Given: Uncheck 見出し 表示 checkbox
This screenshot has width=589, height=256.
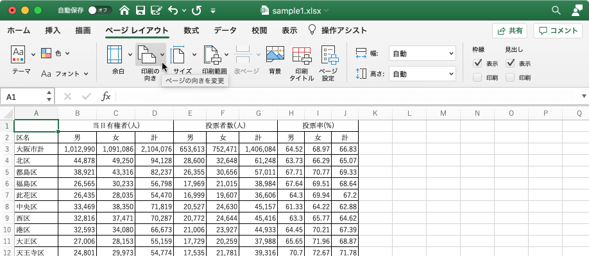Looking at the screenshot, I should 510,63.
